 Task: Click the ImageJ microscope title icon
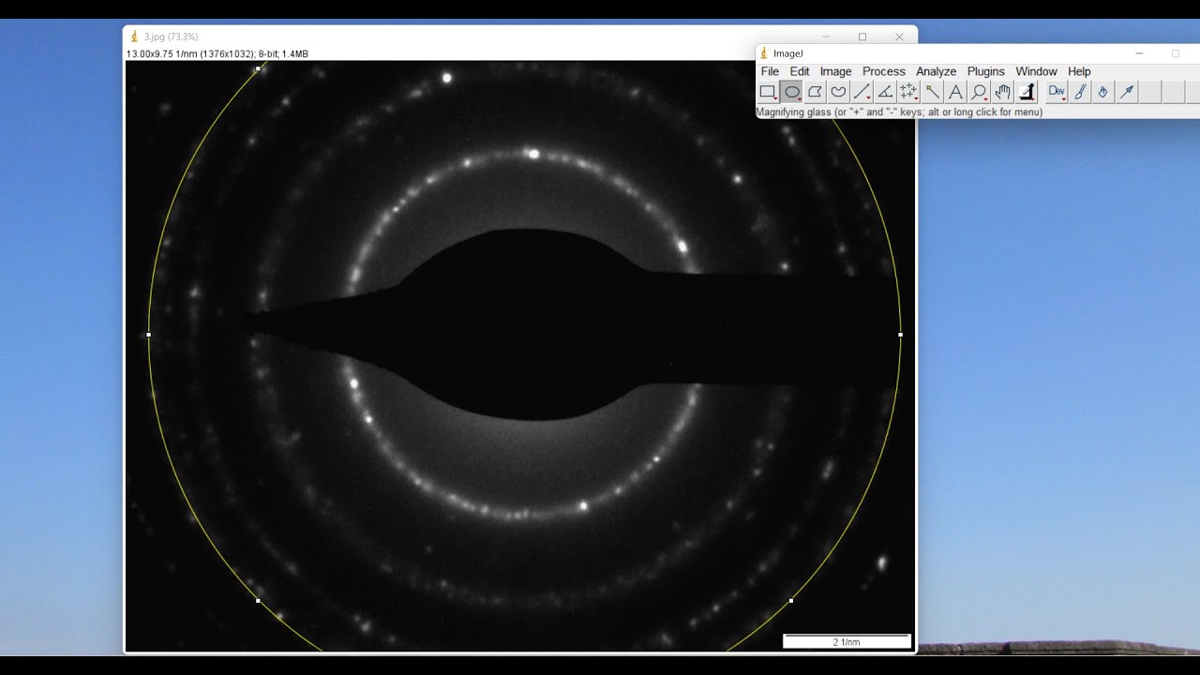click(x=765, y=53)
